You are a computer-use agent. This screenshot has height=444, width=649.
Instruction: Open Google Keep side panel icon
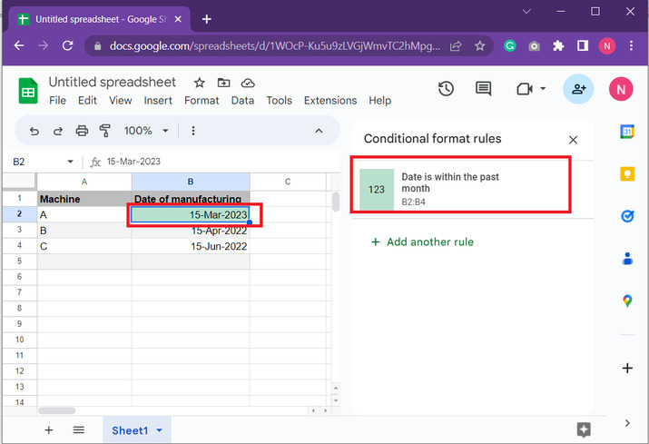(627, 173)
